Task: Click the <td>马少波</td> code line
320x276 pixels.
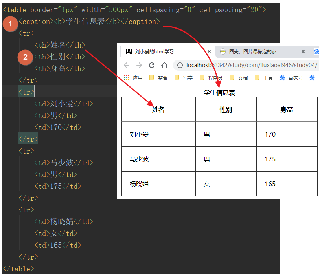Action: (x=64, y=163)
